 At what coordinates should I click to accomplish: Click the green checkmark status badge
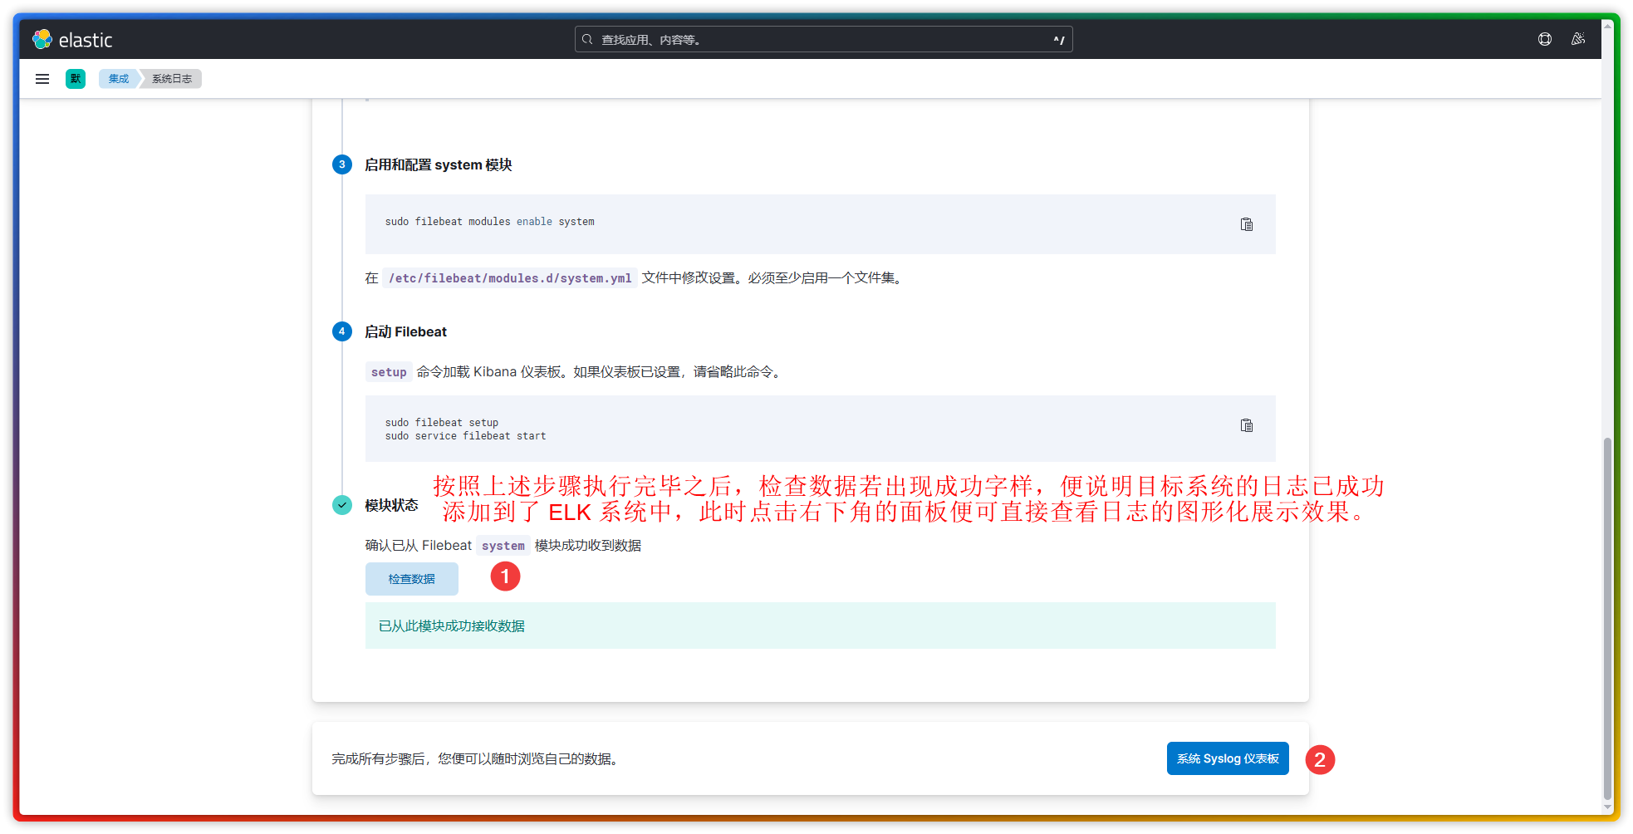tap(342, 505)
